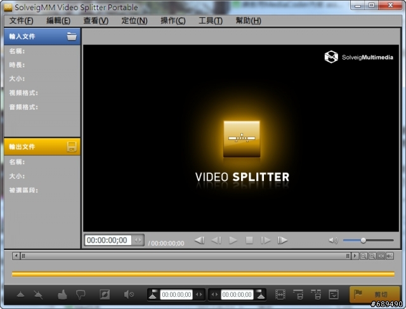Open the 文件(F) menu

(x=21, y=20)
